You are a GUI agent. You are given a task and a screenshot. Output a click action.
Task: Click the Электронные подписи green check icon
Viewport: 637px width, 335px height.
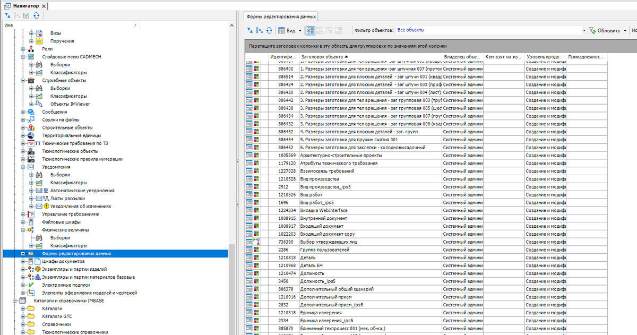tap(31, 285)
